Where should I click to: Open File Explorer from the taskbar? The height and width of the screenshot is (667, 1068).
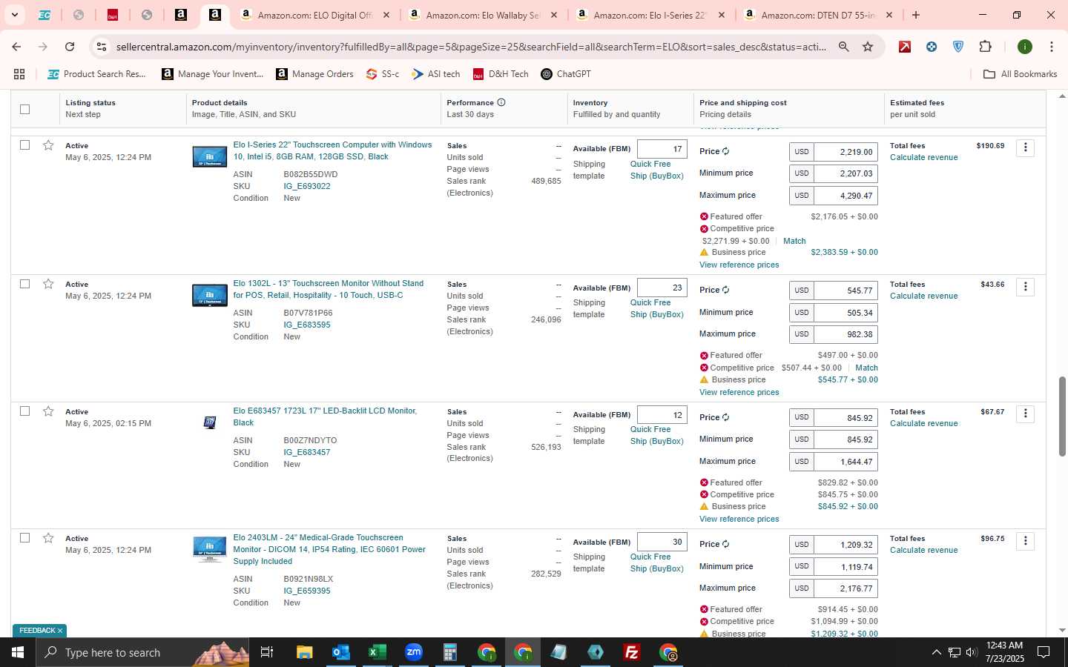pos(304,652)
